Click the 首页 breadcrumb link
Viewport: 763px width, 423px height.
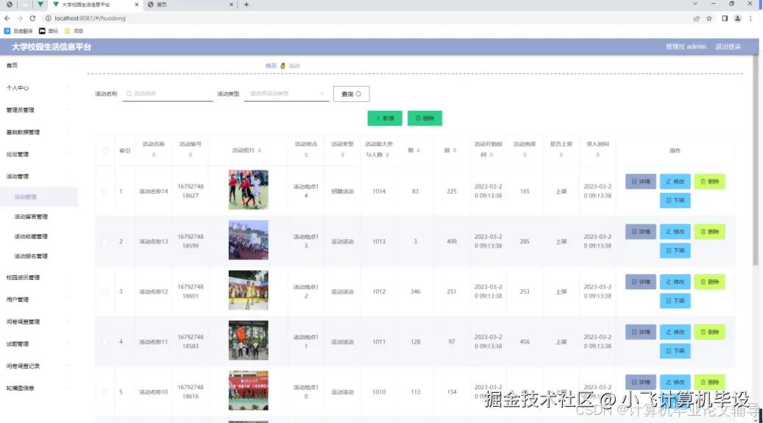click(271, 65)
